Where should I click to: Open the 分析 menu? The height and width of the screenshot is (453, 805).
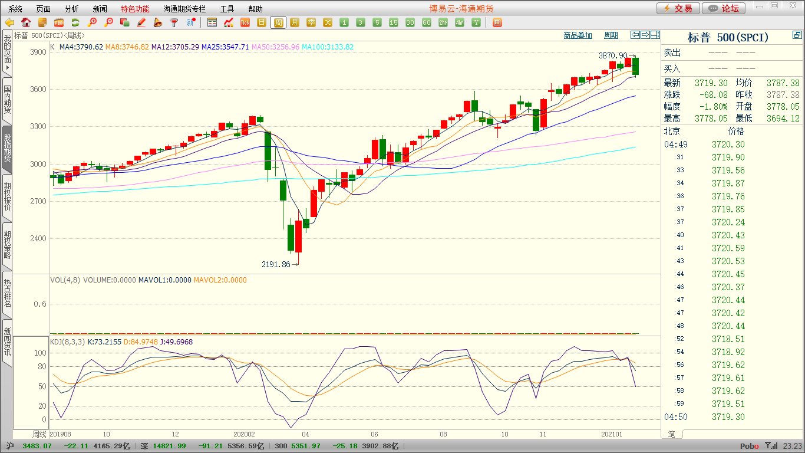coord(72,9)
